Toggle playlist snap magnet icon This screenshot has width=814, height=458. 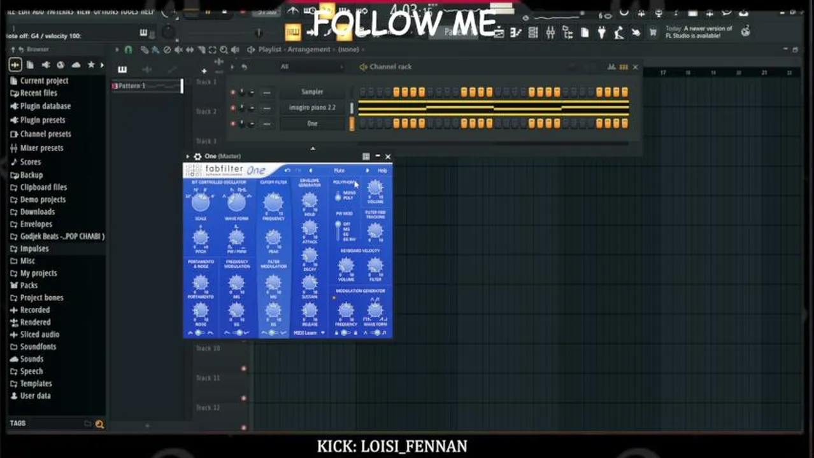tap(128, 50)
